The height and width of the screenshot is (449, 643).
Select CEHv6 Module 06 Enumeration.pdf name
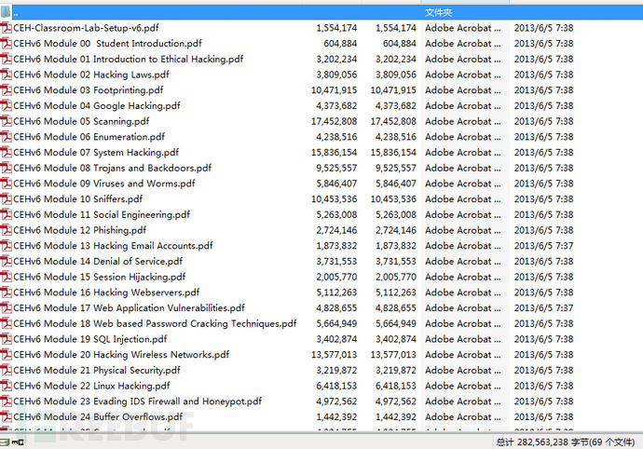(x=89, y=137)
